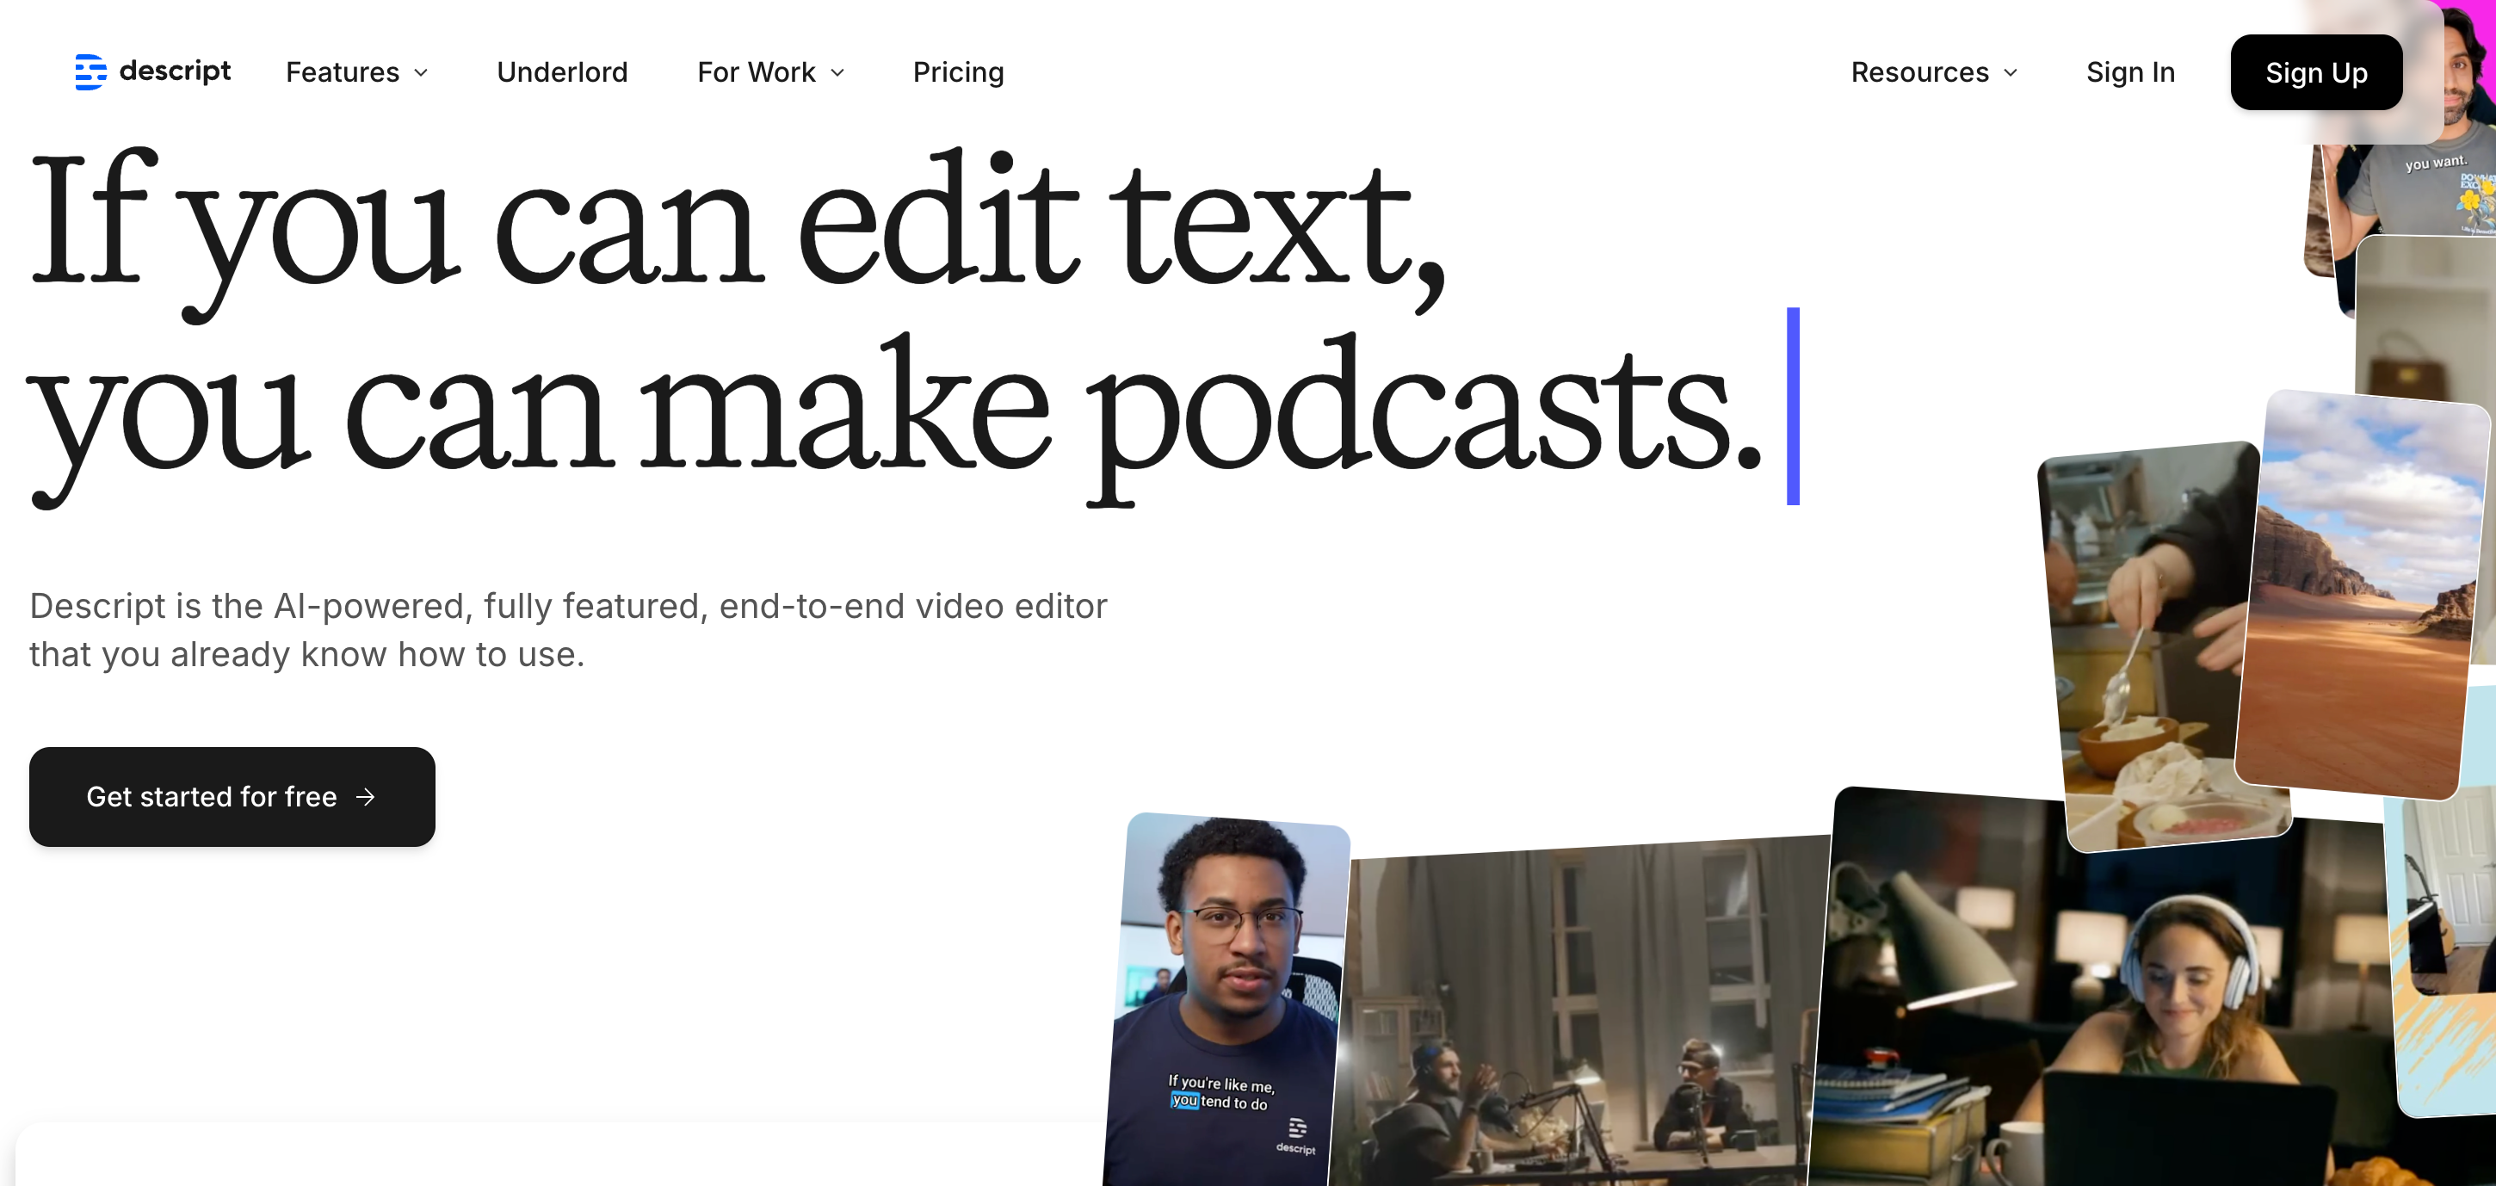2496x1186 pixels.
Task: Click Get started for free button
Action: coord(232,796)
